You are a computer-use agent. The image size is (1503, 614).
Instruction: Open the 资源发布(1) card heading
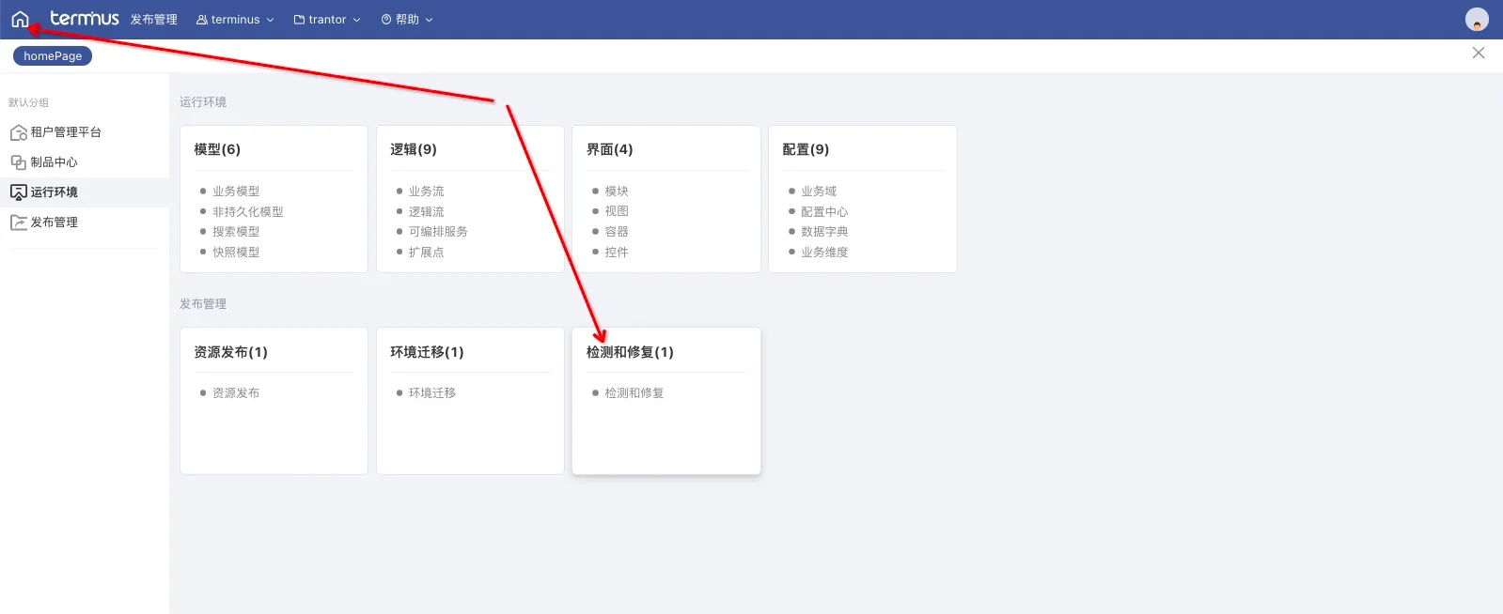pyautogui.click(x=231, y=352)
